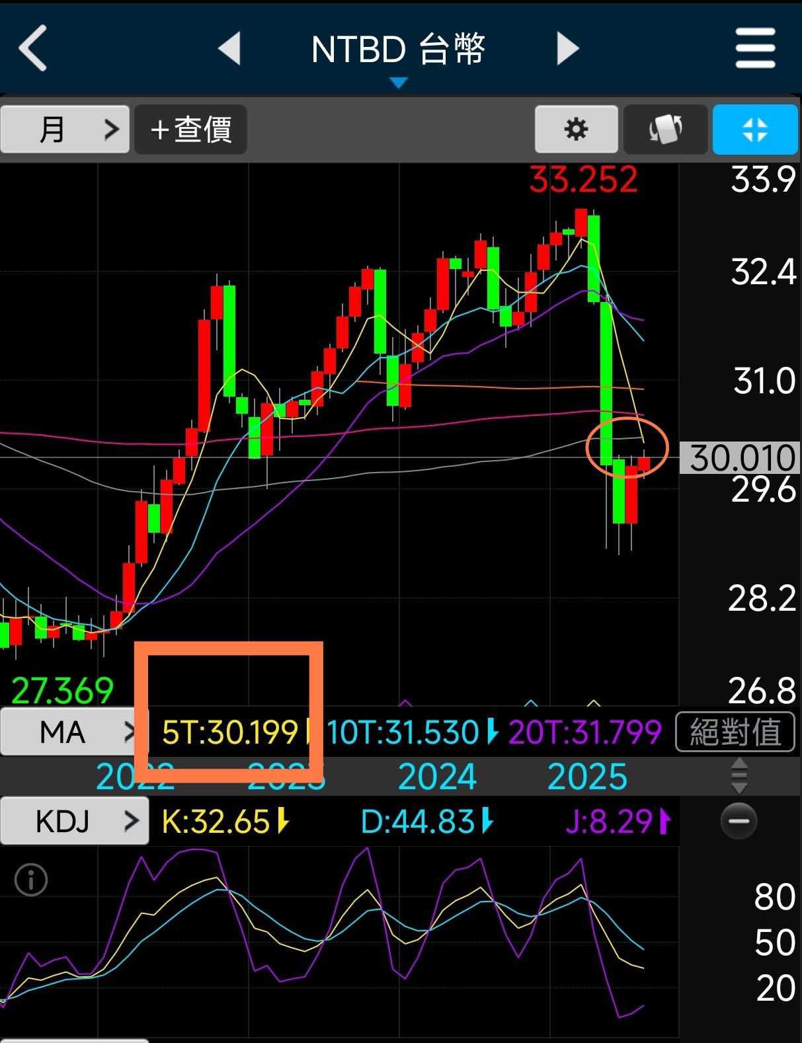Tap the 30.010 current price label
This screenshot has width=802, height=1043.
(740, 457)
